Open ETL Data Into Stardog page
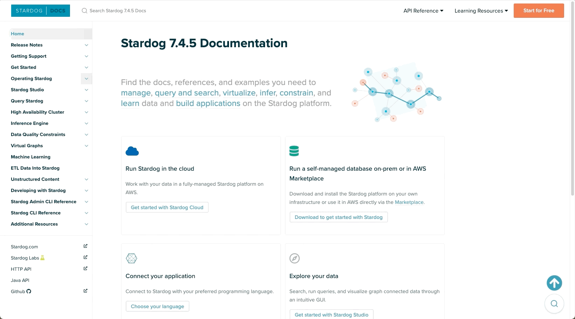 (35, 168)
